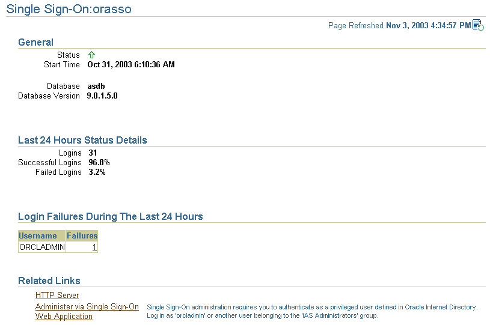This screenshot has height=325, width=490.
Task: Click the Related Links heading
Action: (49, 281)
